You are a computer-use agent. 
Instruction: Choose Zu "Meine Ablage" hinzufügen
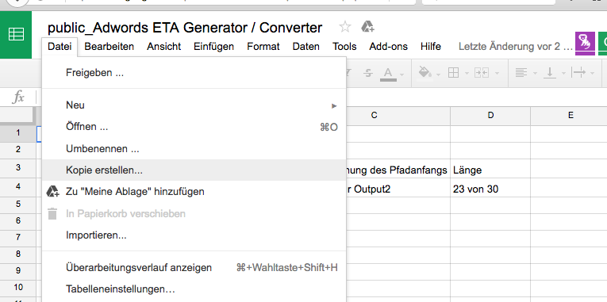(194, 191)
